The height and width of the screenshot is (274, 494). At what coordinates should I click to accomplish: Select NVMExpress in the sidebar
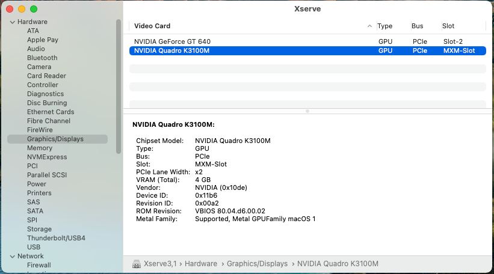click(47, 157)
